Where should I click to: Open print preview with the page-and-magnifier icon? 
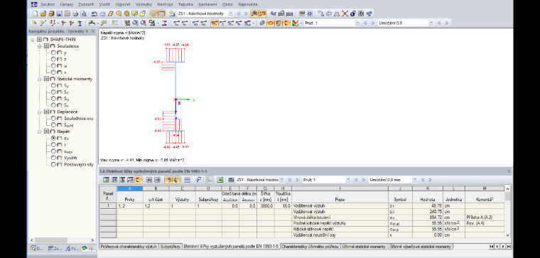83,14
